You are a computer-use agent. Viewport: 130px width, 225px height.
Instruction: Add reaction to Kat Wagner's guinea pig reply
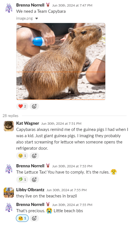[34, 156]
